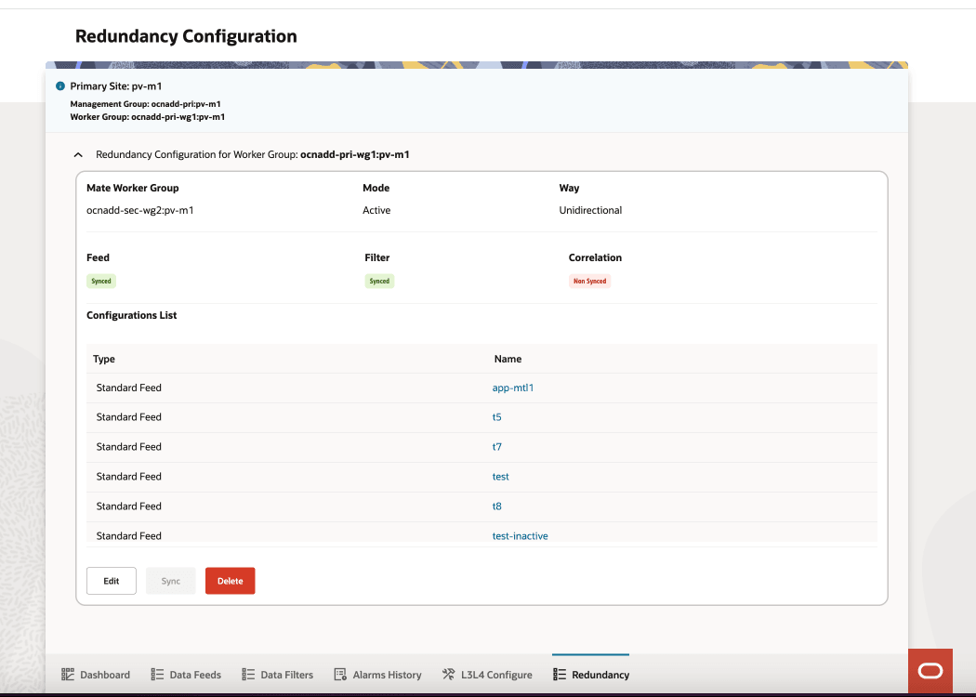Screen dimensions: 976x697
Task: Click the Data Feeds list icon
Action: click(x=157, y=674)
